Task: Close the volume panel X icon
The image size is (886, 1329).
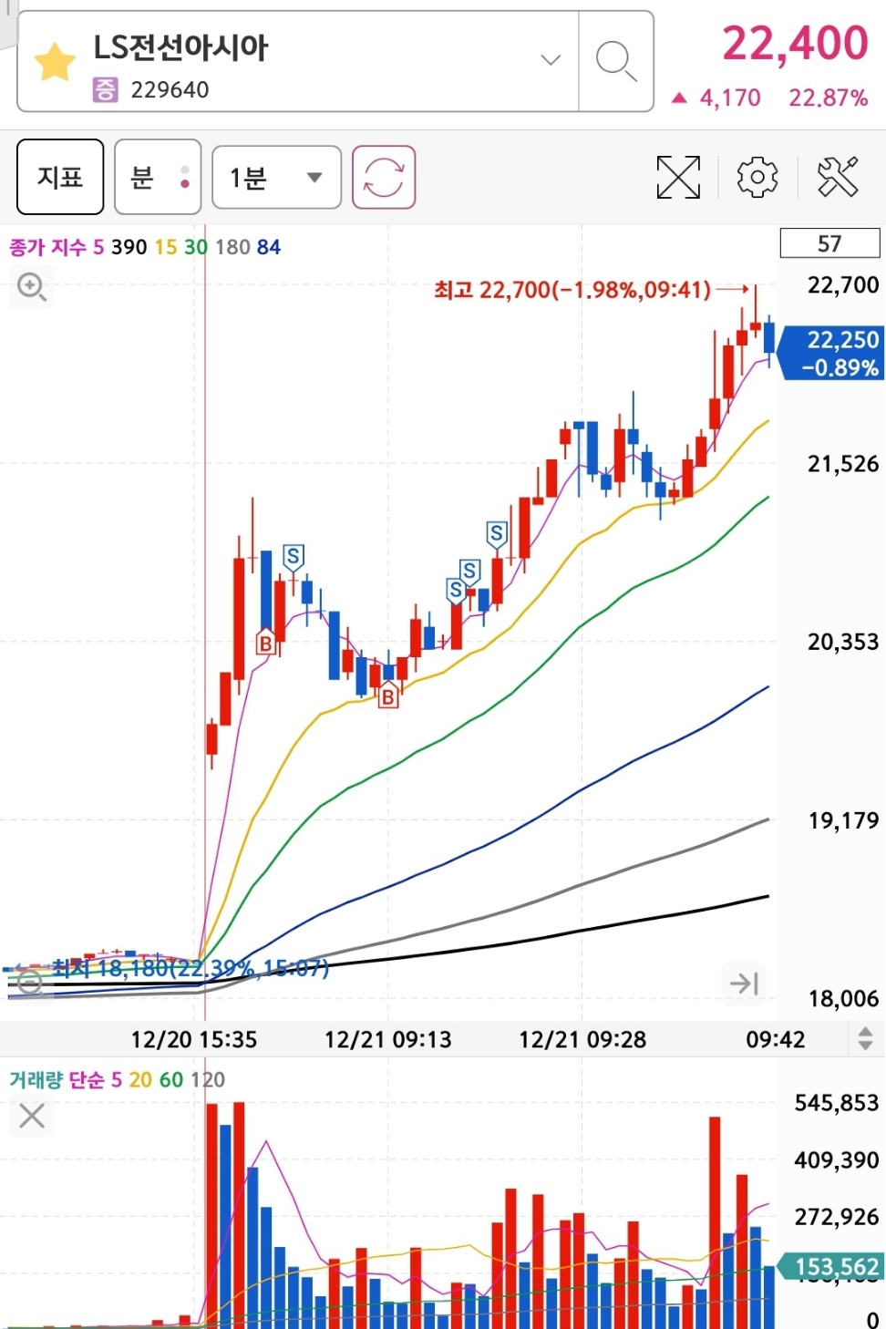Action: [x=32, y=1116]
